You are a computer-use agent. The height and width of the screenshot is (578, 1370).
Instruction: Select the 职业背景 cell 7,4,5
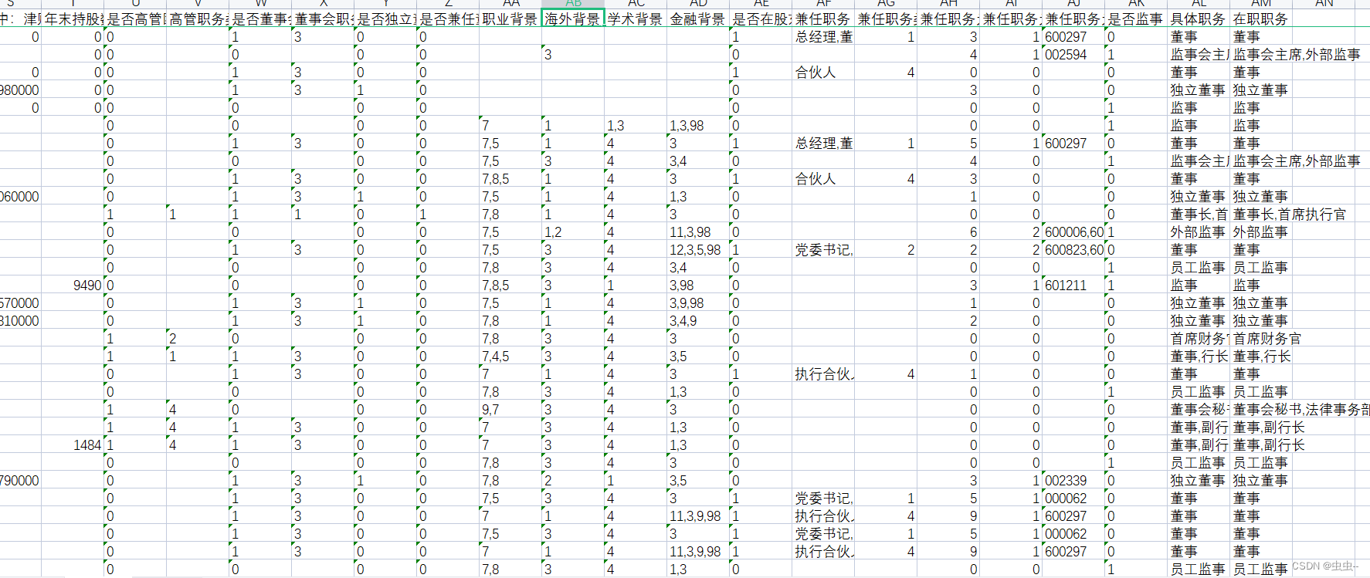click(510, 357)
